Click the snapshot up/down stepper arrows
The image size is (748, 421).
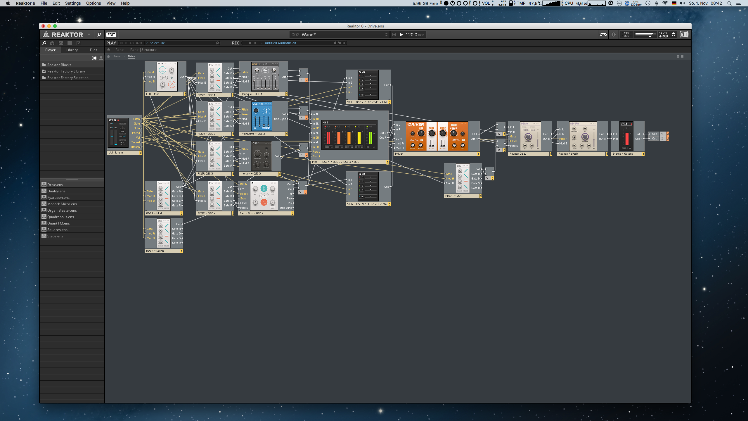386,34
